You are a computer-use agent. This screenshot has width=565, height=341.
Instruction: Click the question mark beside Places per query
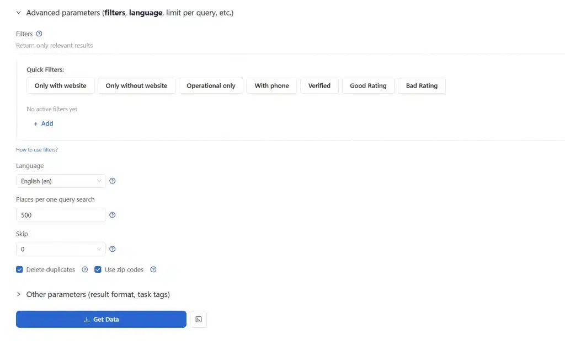[113, 215]
